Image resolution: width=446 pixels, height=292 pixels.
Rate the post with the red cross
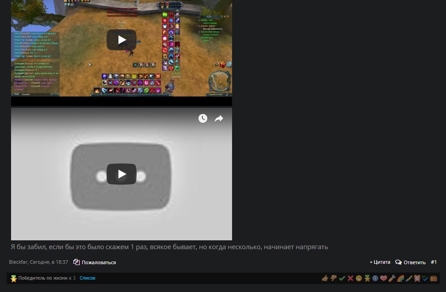[x=350, y=278]
